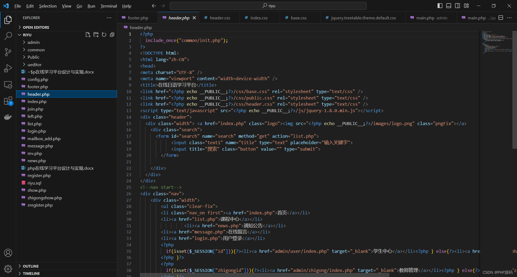Open the Edit menu
The image size is (517, 277).
coord(30,6)
